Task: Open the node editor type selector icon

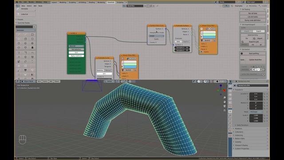Action: [x=18, y=6]
